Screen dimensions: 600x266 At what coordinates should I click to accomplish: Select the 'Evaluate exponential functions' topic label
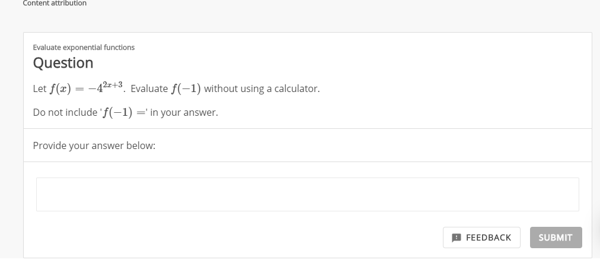[84, 47]
